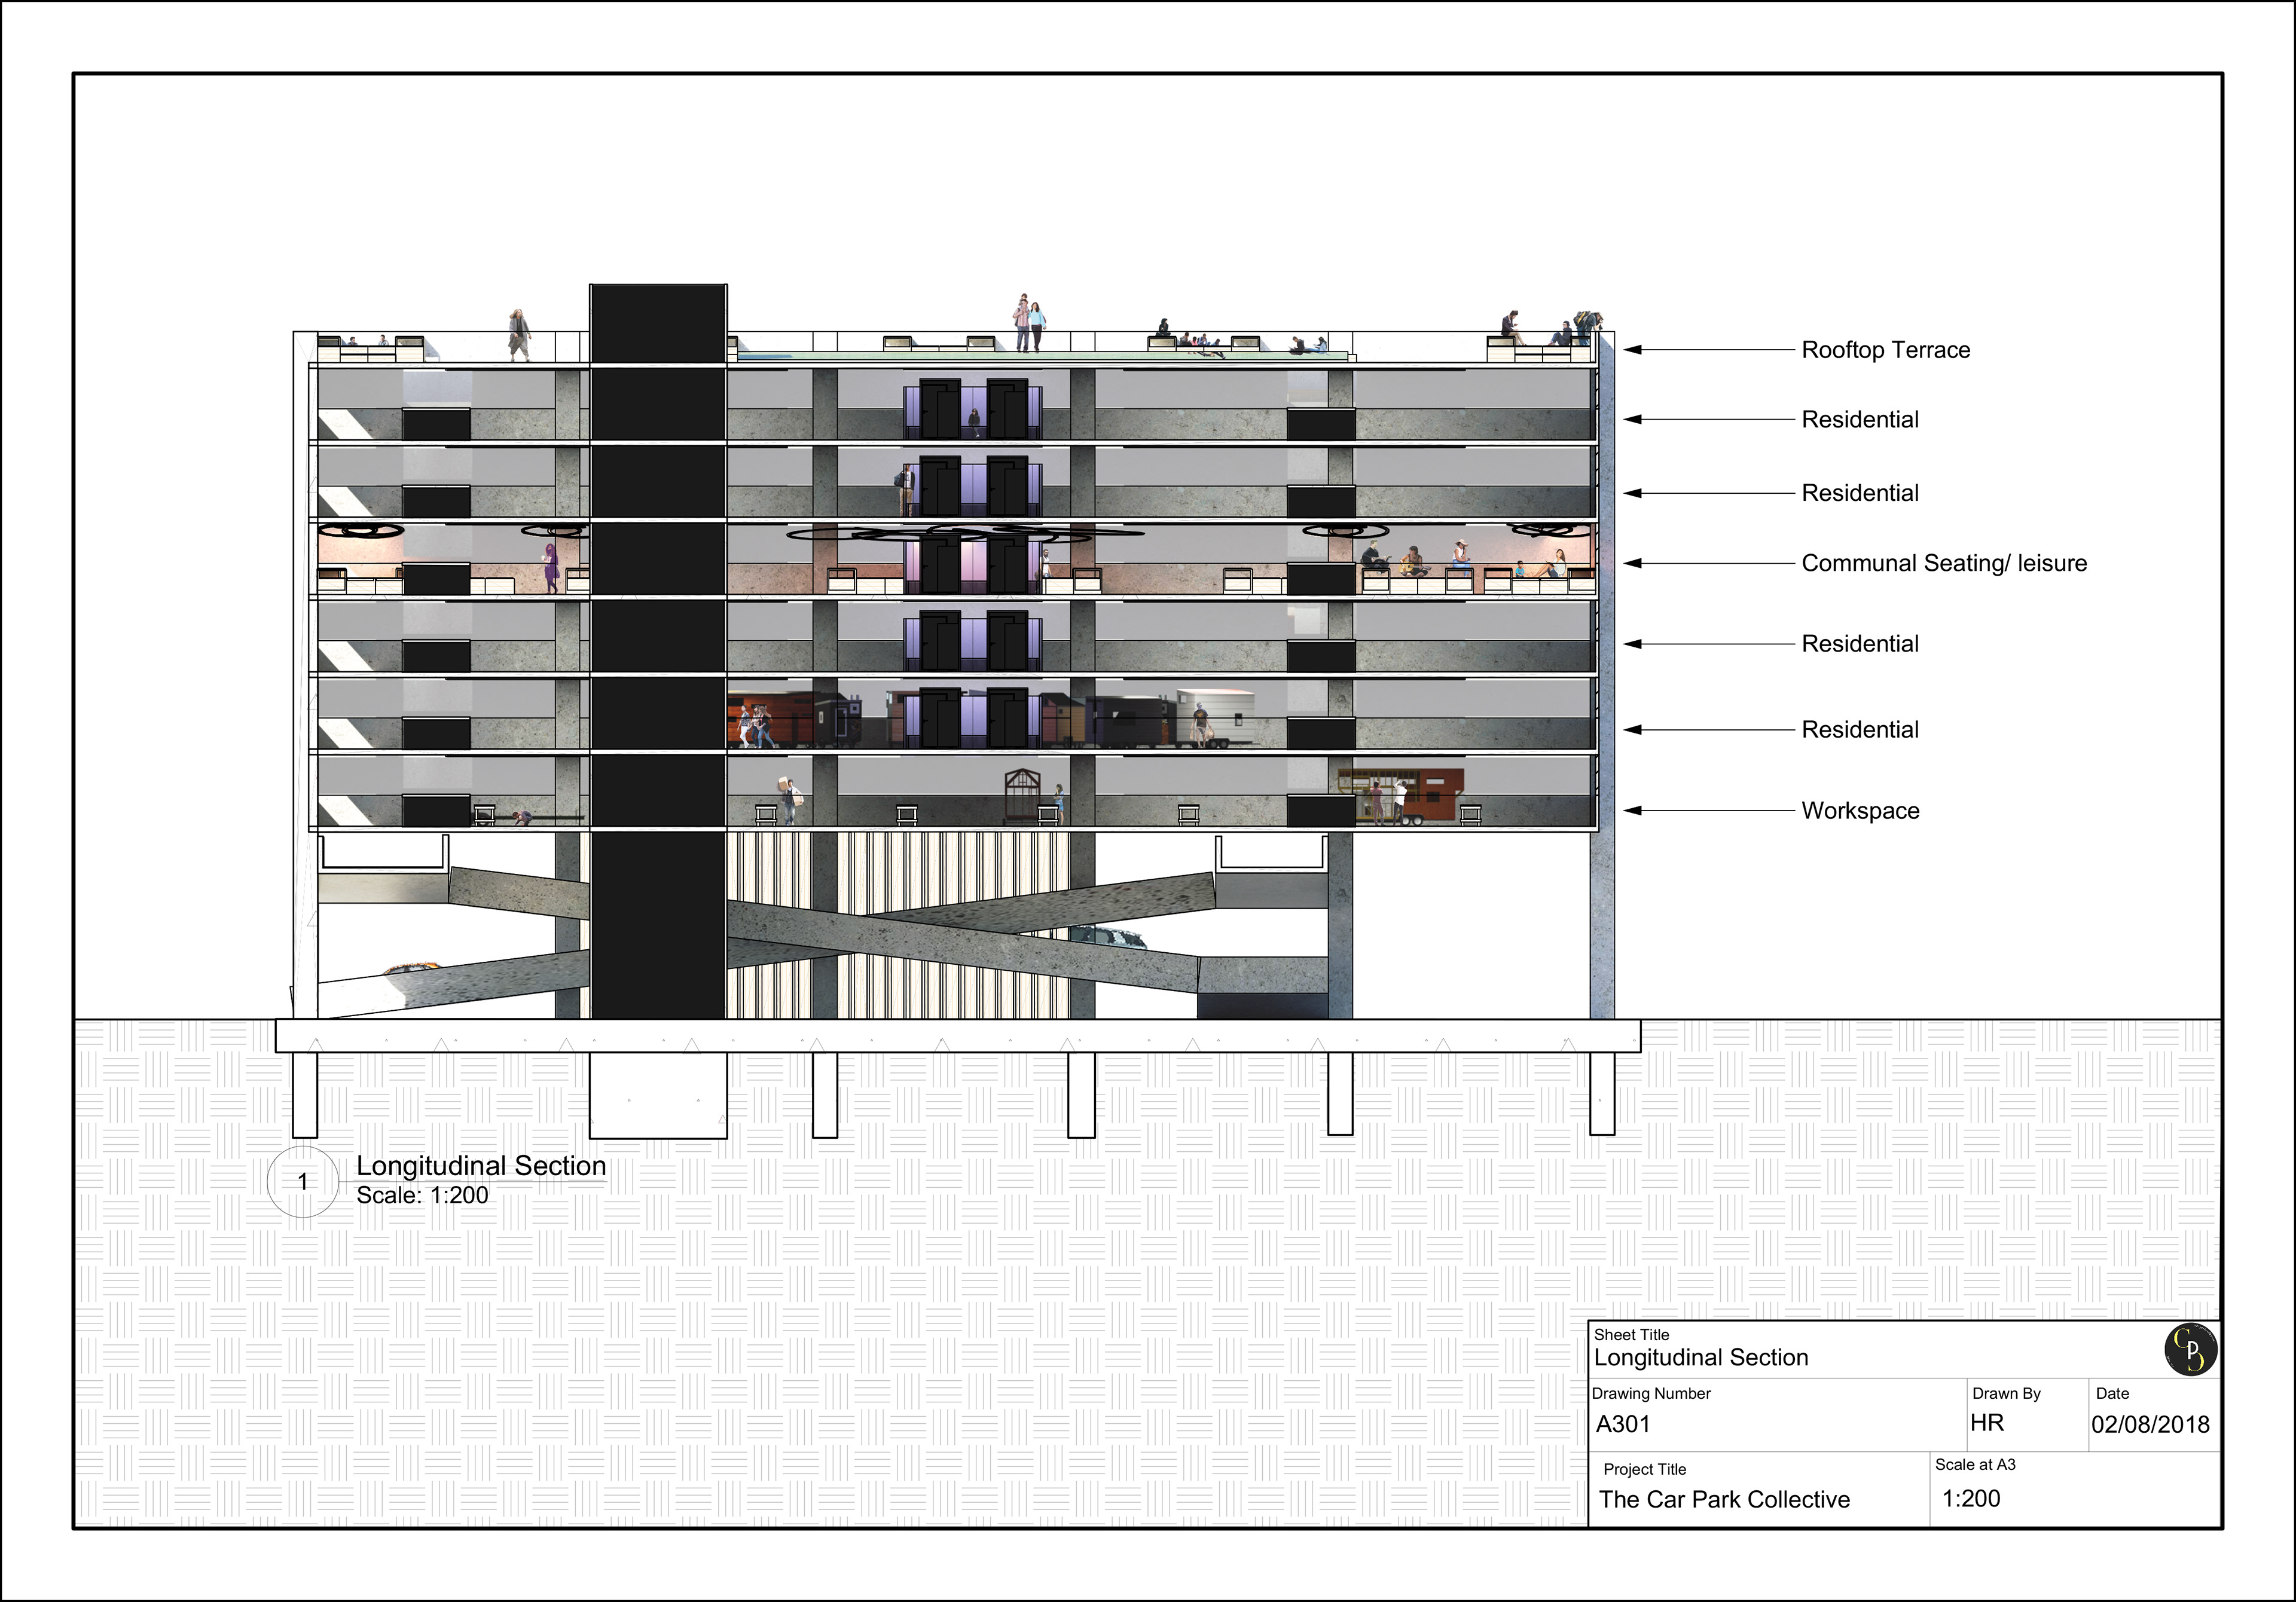Screen dimensions: 2296x1602
Task: Click the numbered view marker circle '1'
Action: pos(303,1182)
